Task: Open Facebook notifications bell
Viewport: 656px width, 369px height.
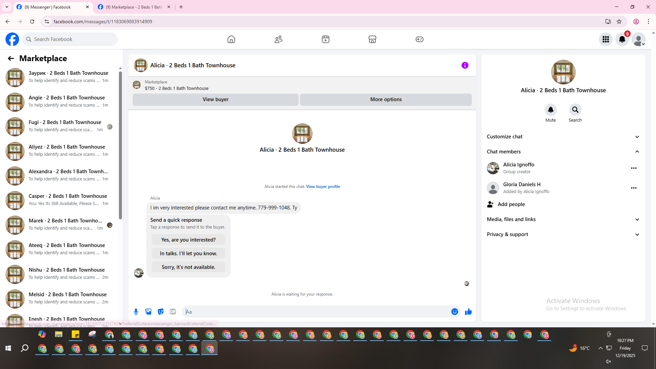Action: [622, 39]
